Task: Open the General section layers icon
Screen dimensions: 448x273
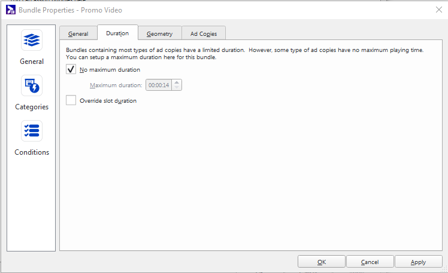Action: (32, 40)
